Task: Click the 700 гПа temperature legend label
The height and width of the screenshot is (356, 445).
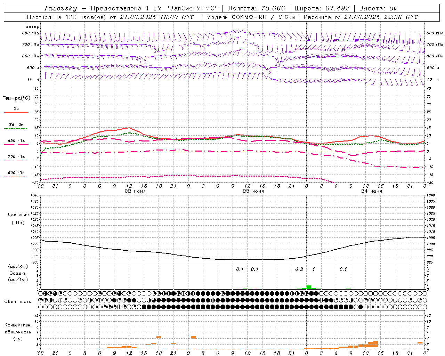Action: click(16, 157)
